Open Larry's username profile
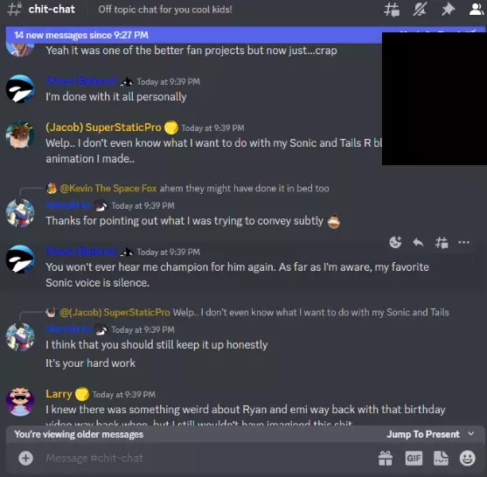 pos(59,394)
